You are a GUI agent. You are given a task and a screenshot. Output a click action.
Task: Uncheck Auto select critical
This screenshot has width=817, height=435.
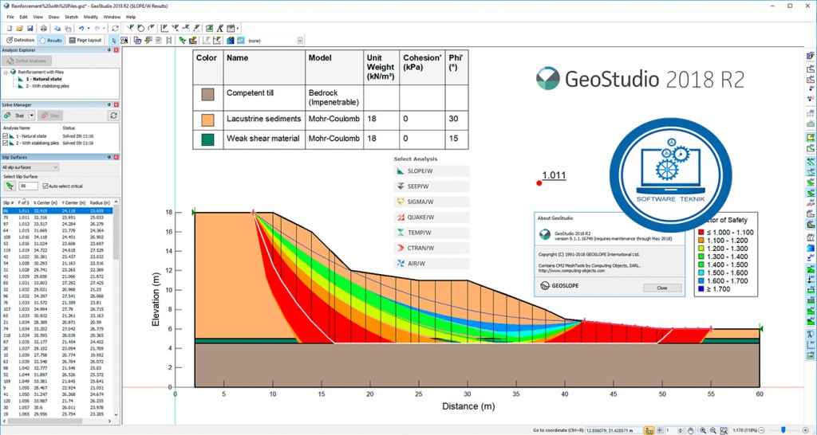click(45, 186)
